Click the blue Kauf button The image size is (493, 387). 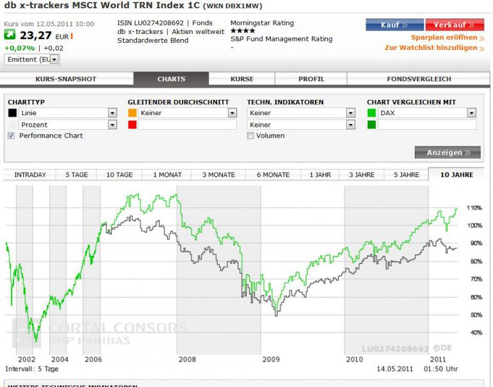394,25
